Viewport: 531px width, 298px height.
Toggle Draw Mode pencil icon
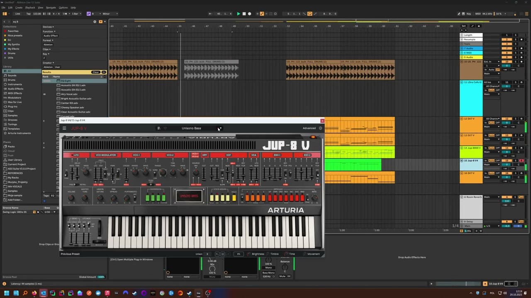point(459,14)
